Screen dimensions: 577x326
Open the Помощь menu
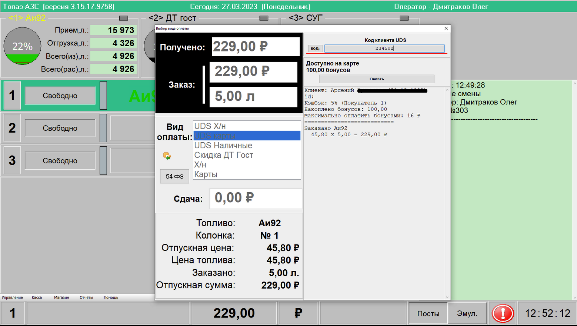pos(111,297)
